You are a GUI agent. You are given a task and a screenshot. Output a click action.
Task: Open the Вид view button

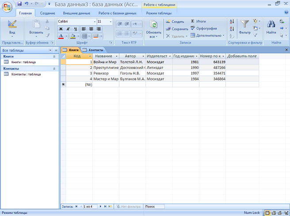12,29
